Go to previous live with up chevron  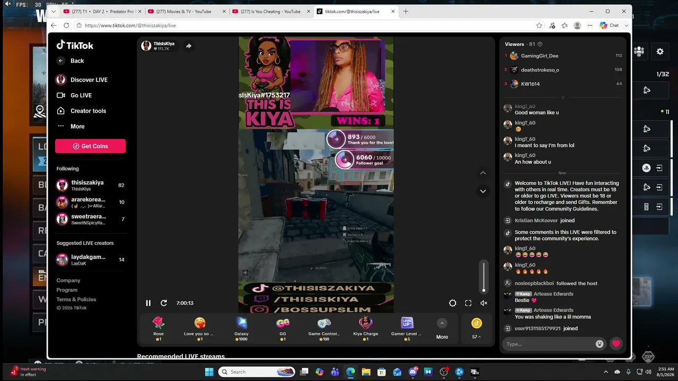(483, 173)
